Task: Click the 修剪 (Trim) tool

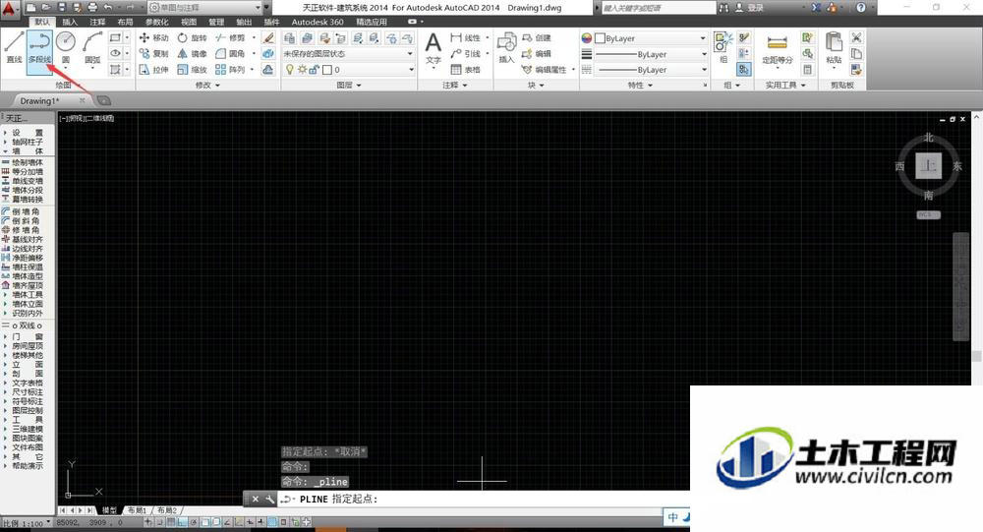Action: click(x=230, y=37)
